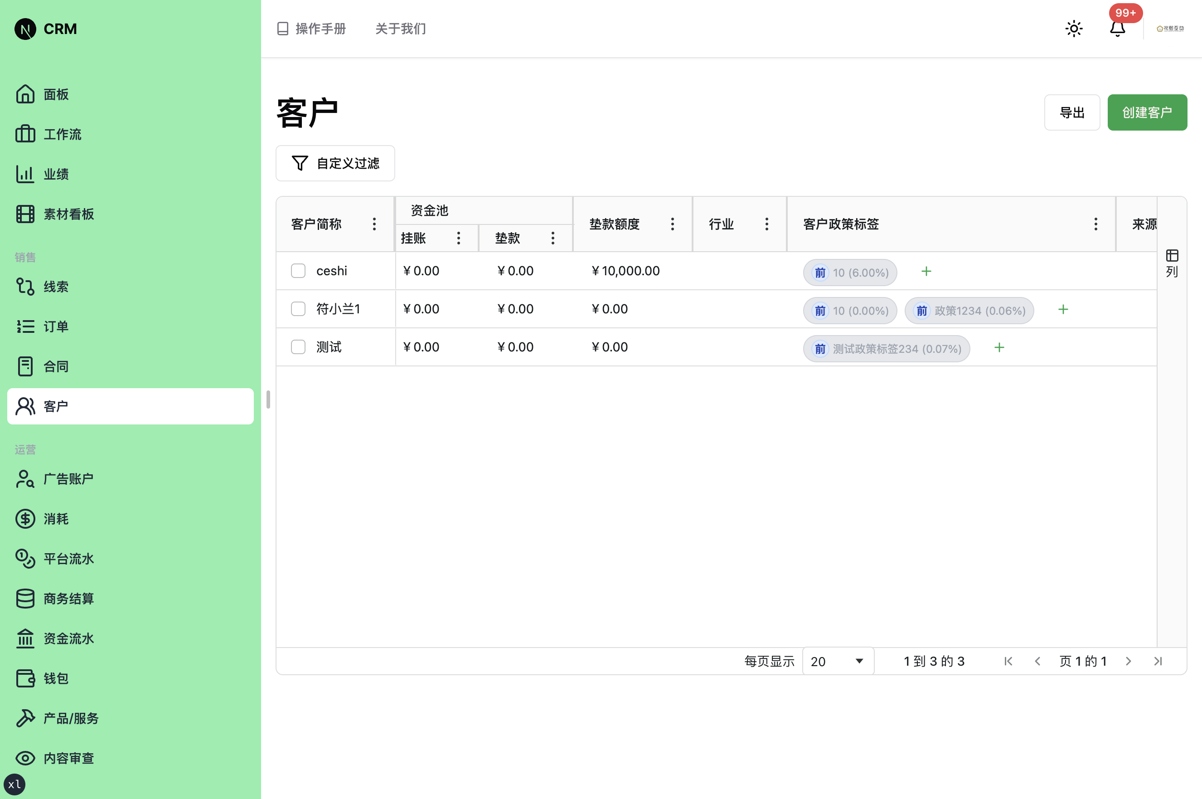Tick the 测试 row checkbox
This screenshot has height=799, width=1202.
tap(298, 347)
